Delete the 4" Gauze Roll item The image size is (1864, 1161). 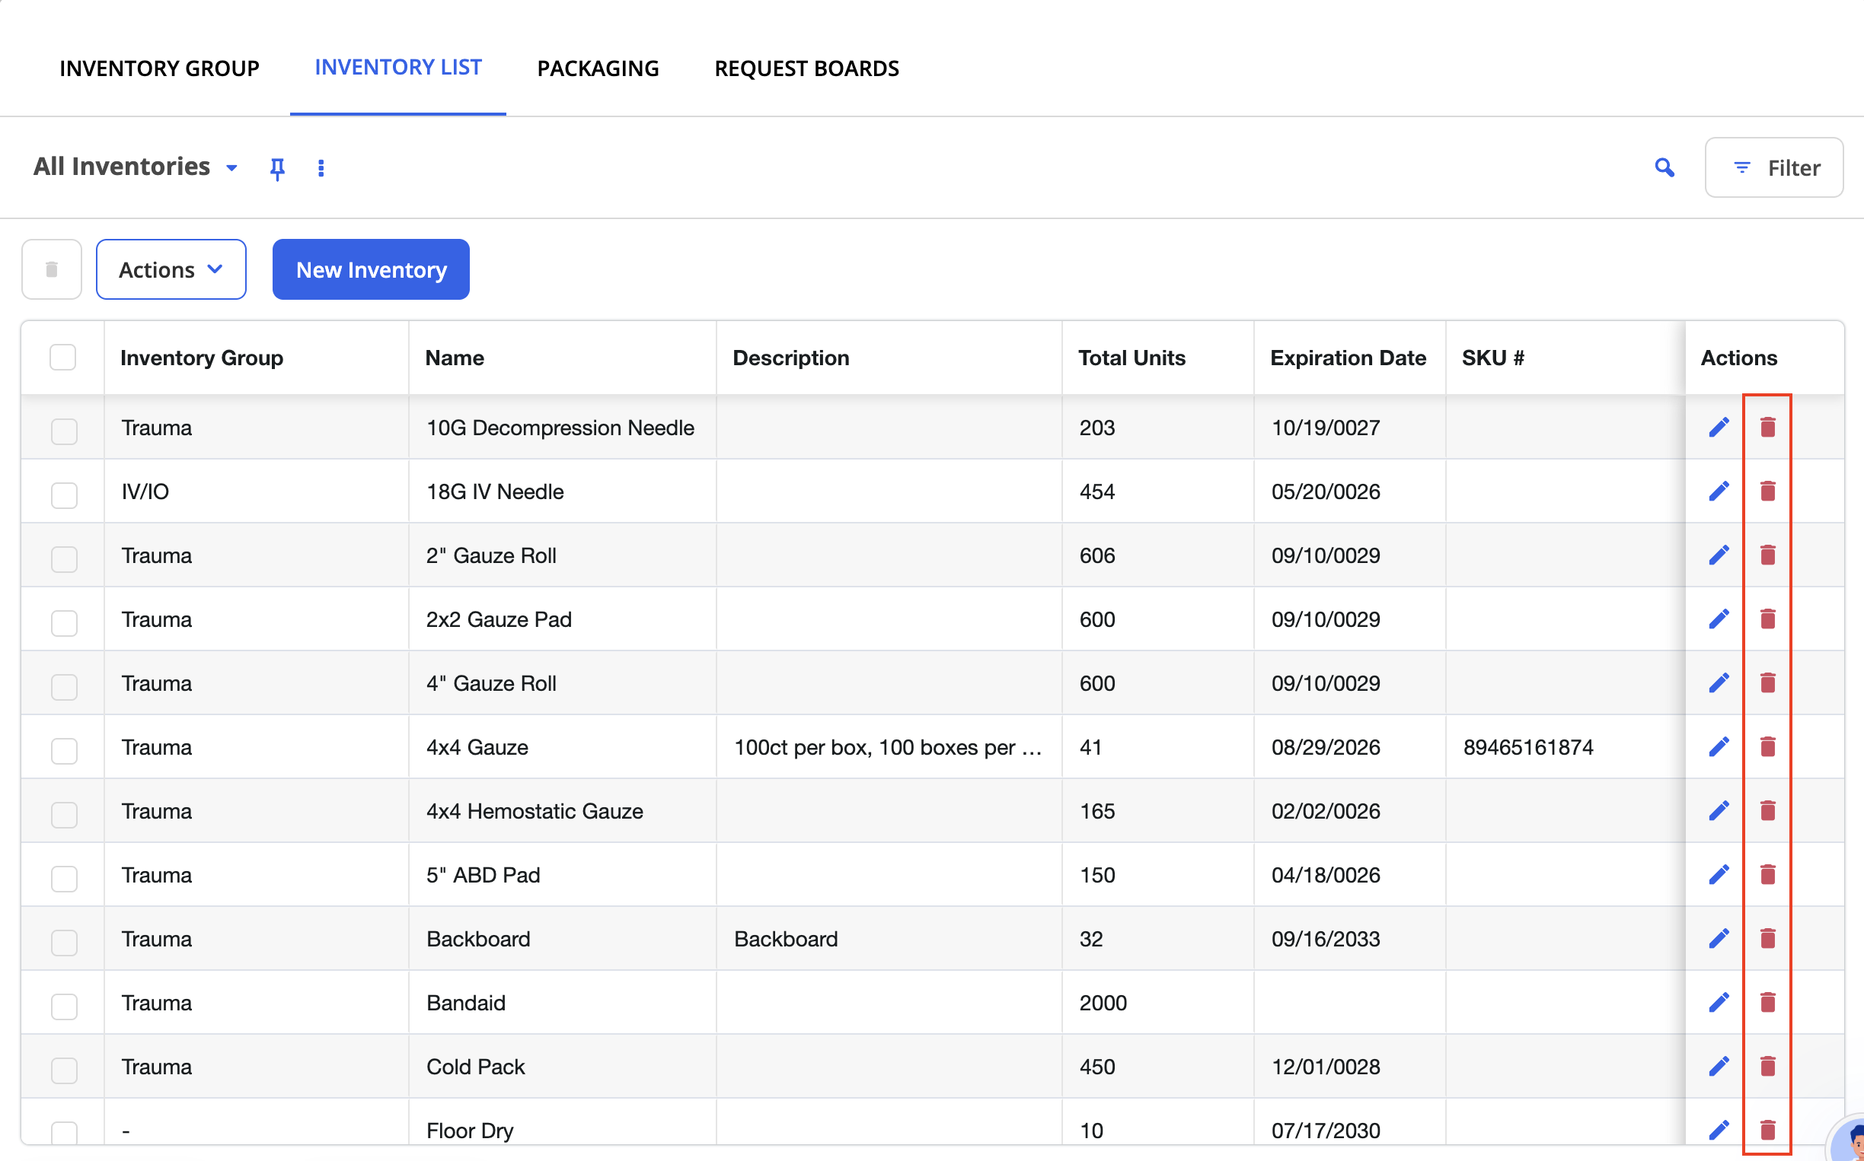[1767, 683]
